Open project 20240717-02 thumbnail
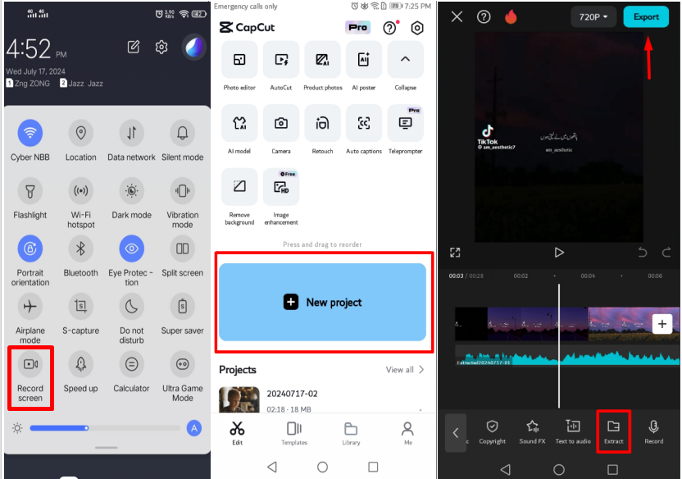Image resolution: width=682 pixels, height=479 pixels. [239, 399]
